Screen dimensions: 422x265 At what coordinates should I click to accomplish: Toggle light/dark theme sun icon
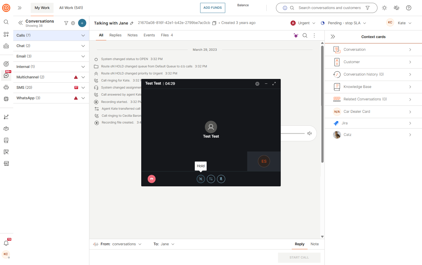(385, 8)
